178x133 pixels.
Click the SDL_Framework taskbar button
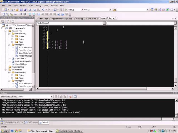point(41,131)
